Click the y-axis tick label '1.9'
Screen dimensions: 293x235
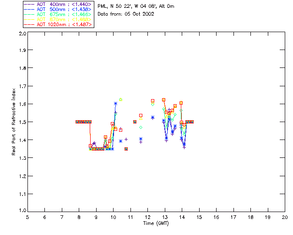(x=22, y=50)
